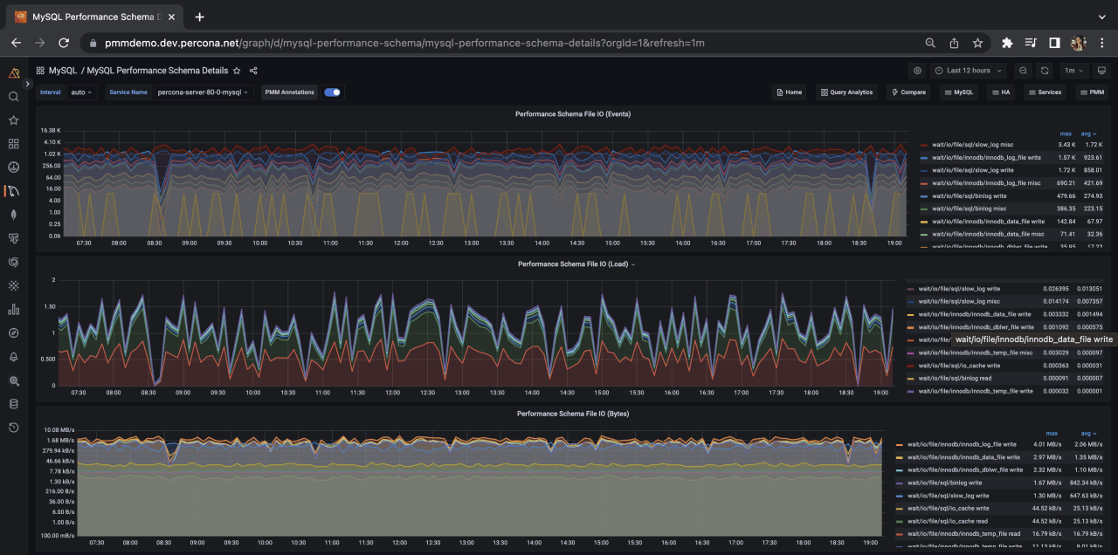Image resolution: width=1118 pixels, height=555 pixels.
Task: Open Alerting bell icon in sidebar
Action: pos(13,356)
